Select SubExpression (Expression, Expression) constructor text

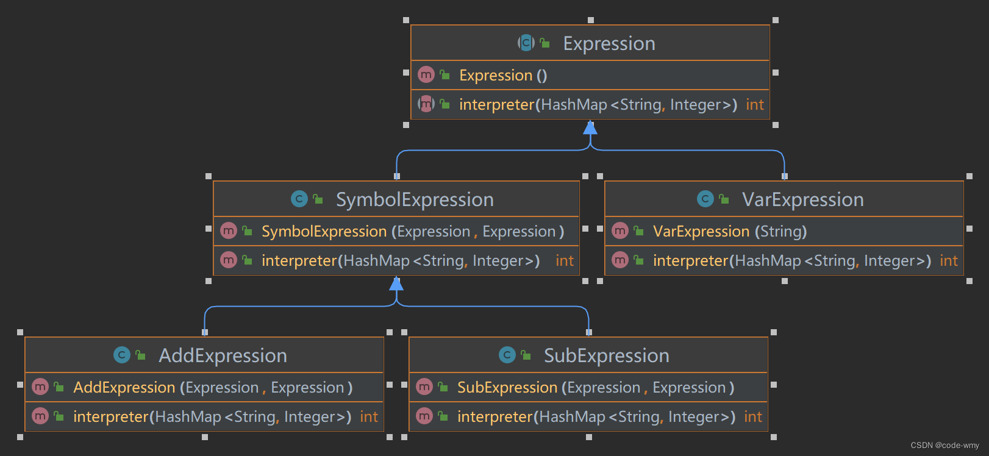pyautogui.click(x=596, y=388)
